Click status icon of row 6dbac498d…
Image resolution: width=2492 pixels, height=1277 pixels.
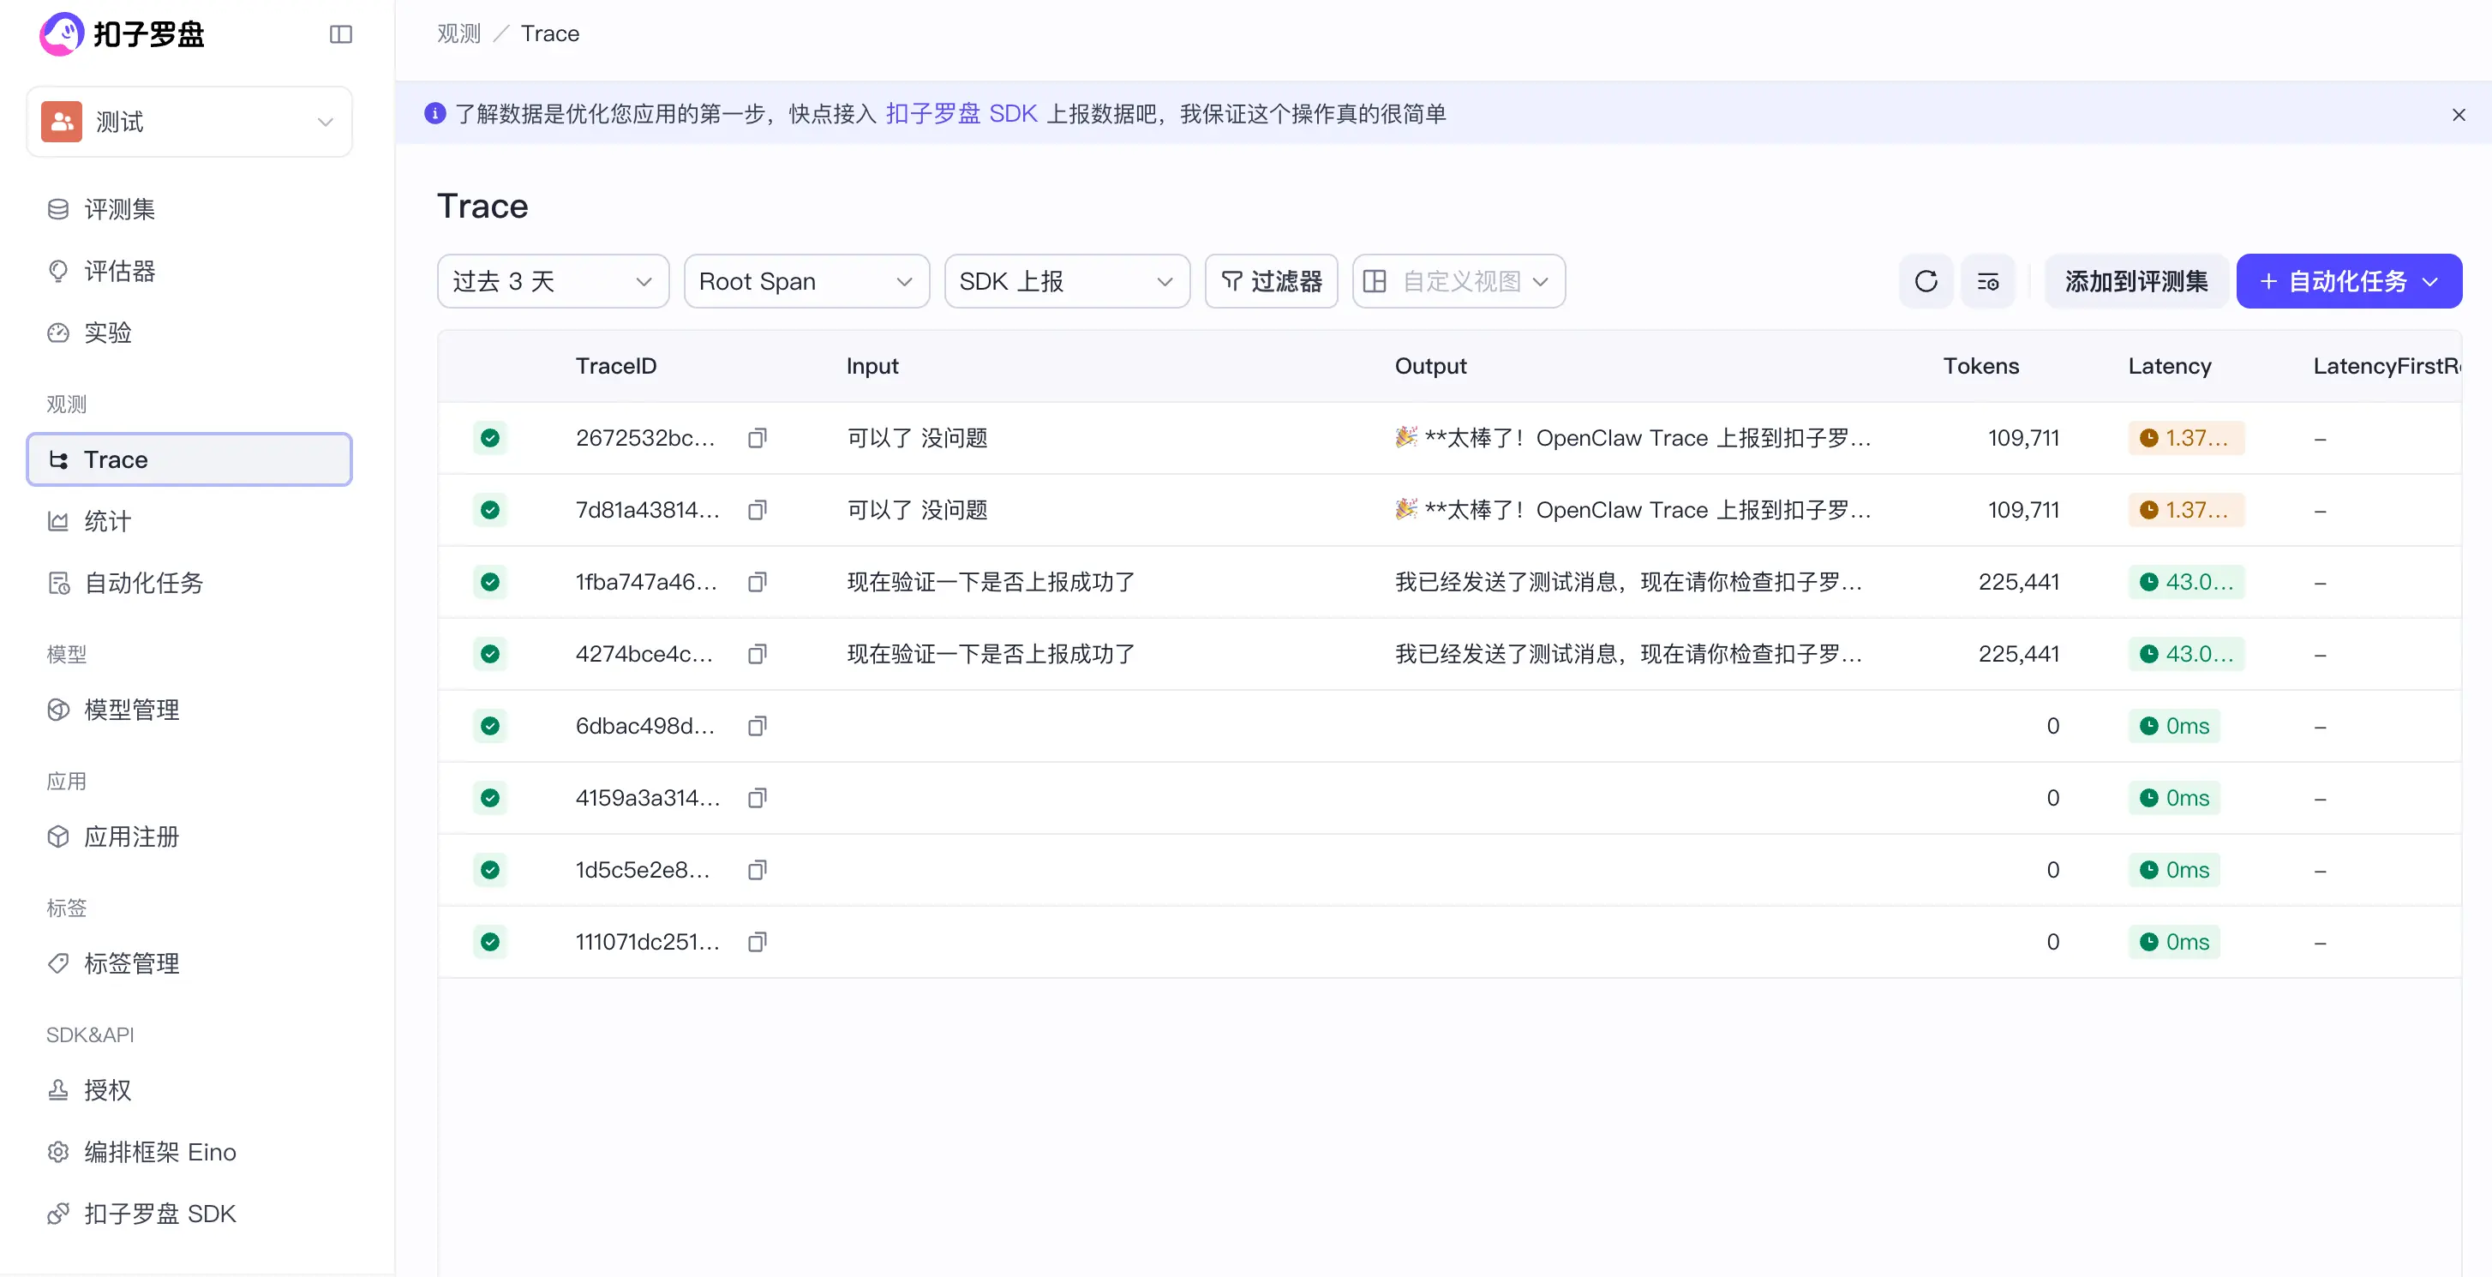(x=490, y=726)
